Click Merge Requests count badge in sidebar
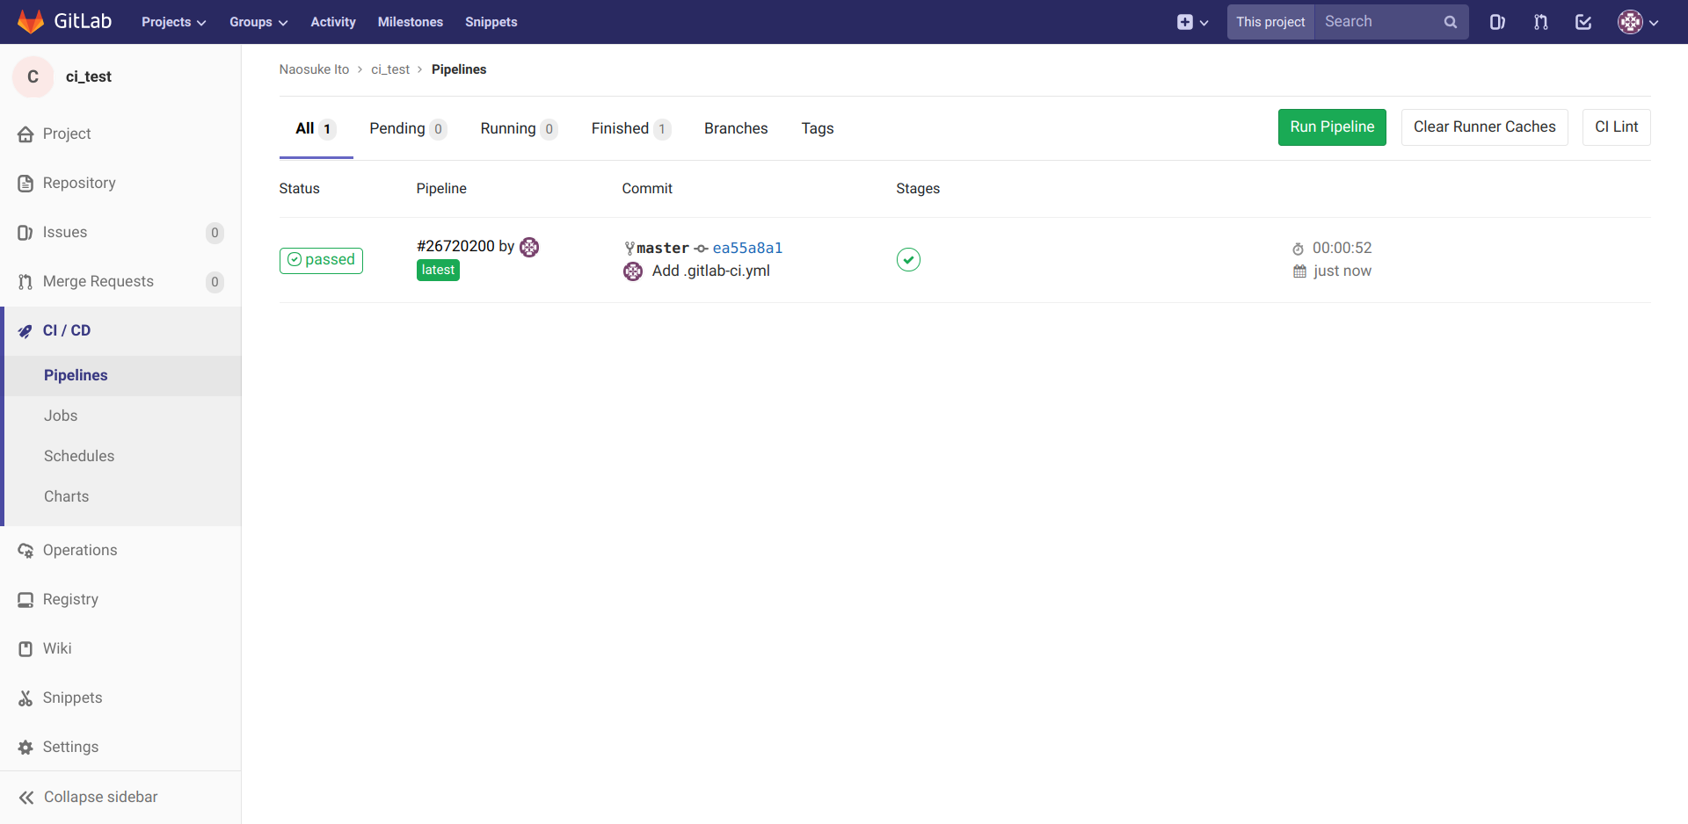This screenshot has width=1688, height=824. coord(215,282)
